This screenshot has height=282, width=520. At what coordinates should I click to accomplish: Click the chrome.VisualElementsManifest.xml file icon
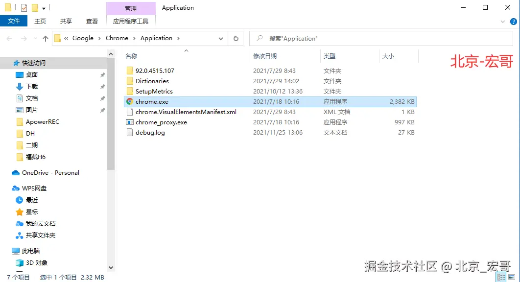(x=130, y=112)
